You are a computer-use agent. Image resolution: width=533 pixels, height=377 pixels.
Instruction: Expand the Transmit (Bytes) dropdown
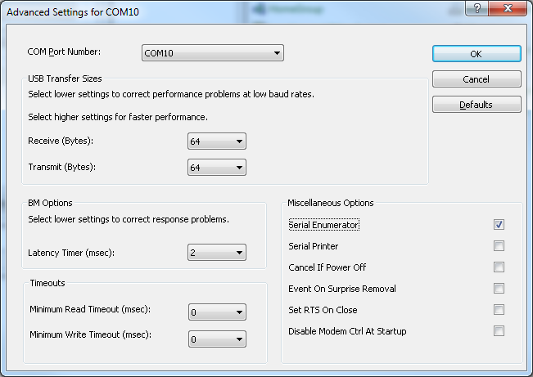click(x=216, y=167)
